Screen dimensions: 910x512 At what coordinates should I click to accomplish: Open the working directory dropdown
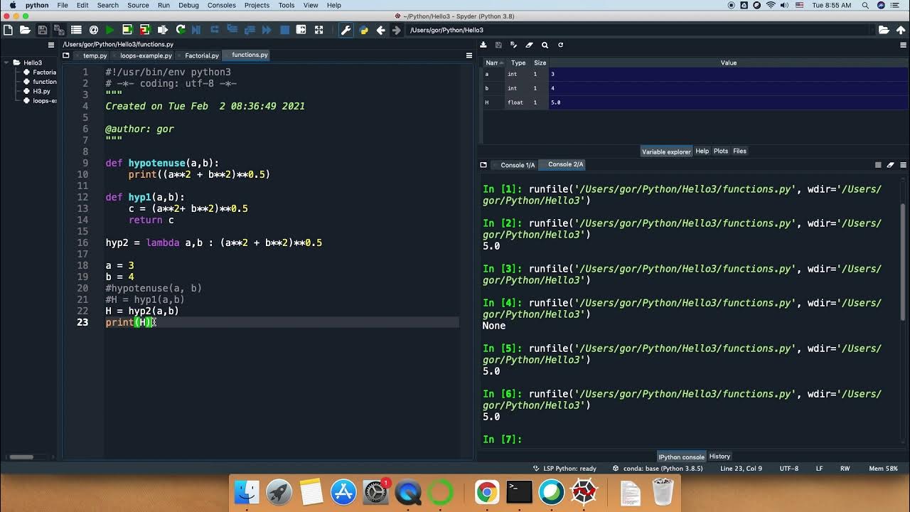coord(872,30)
